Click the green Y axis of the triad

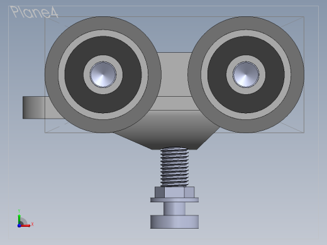tap(19, 219)
